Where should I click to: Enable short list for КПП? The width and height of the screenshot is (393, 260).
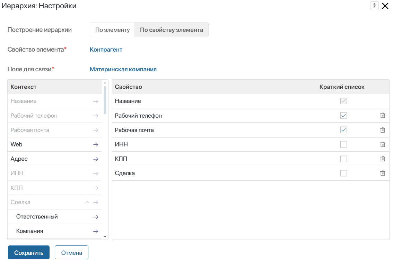tap(343, 159)
